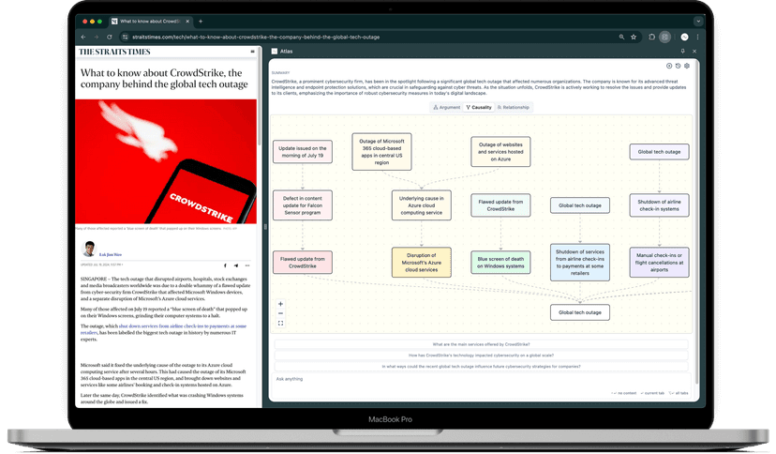Image resolution: width=776 pixels, height=454 pixels.
Task: Click the CrowdStrike article hero image
Action: [166, 161]
